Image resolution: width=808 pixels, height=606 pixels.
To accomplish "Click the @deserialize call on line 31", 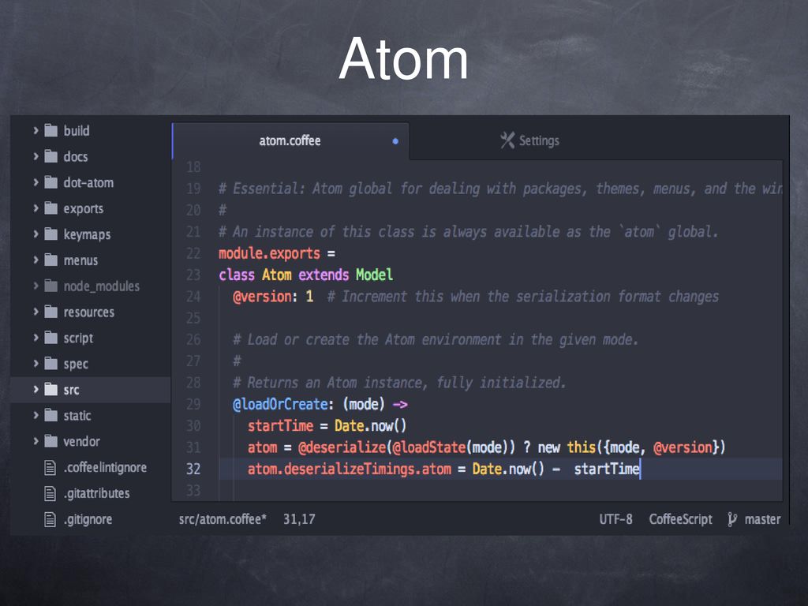I will (342, 447).
